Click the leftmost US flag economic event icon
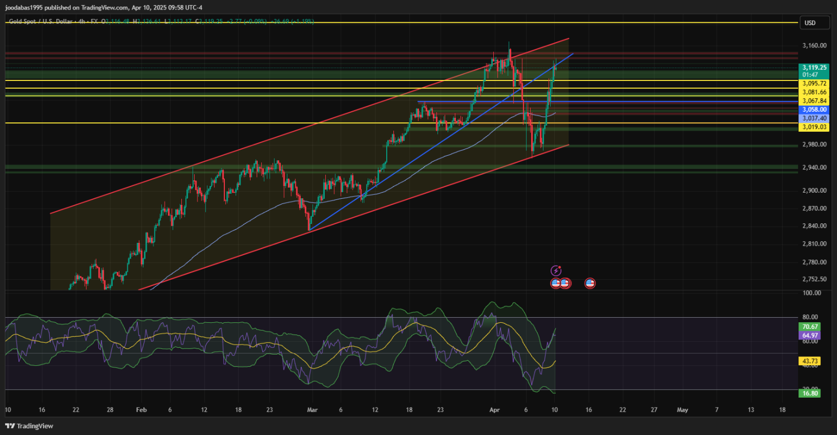 click(x=556, y=283)
